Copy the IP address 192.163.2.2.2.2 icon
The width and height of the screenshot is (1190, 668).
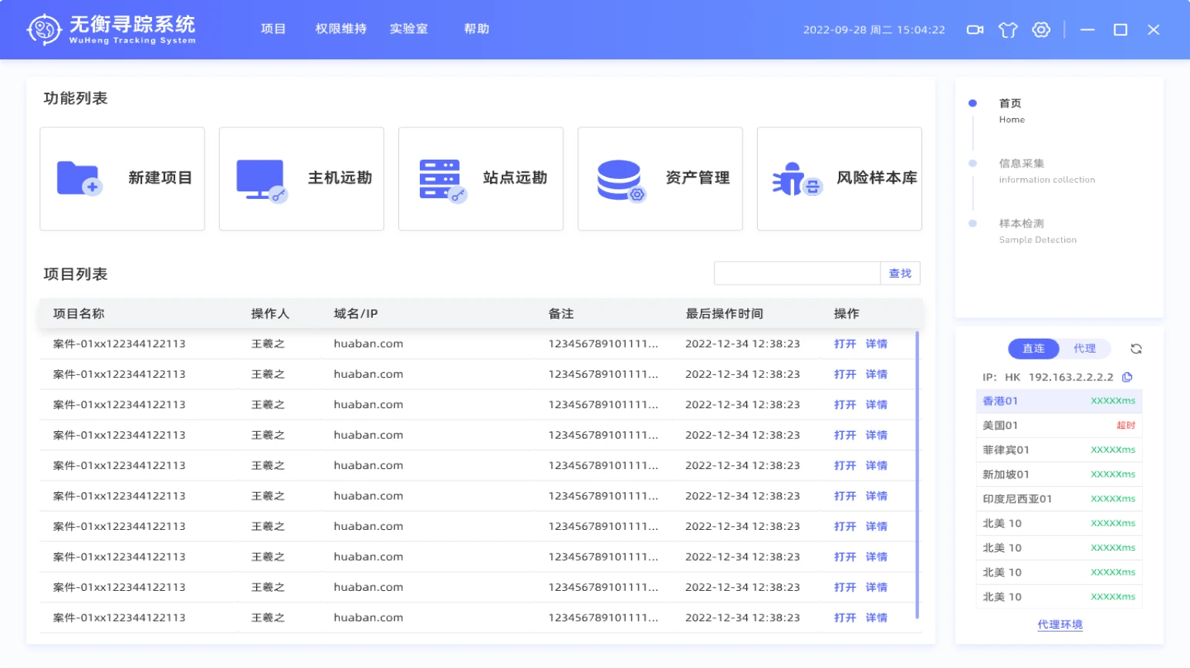click(1127, 377)
